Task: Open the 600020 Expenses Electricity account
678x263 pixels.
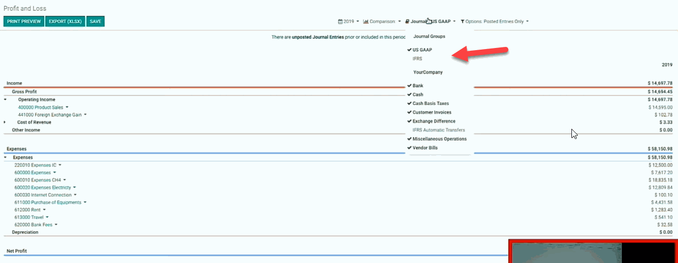Action: click(x=43, y=188)
